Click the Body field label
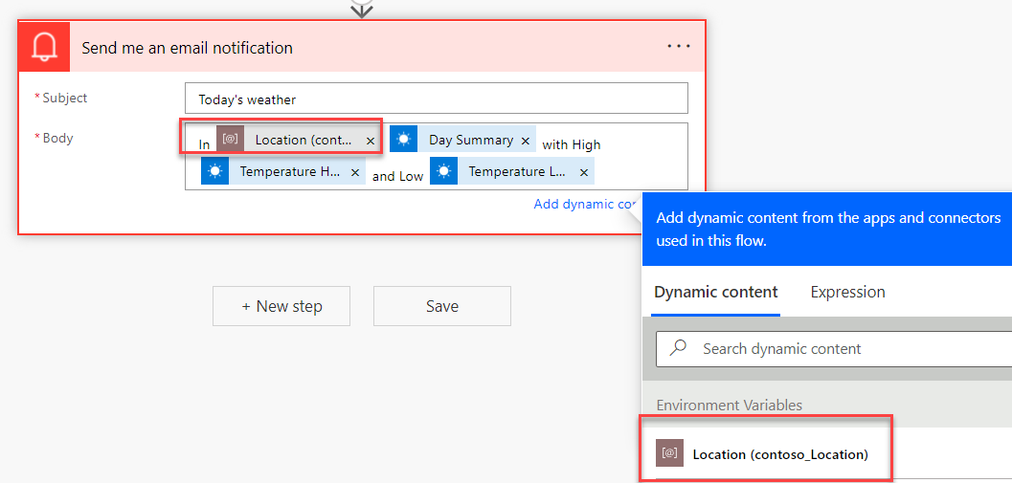 57,138
